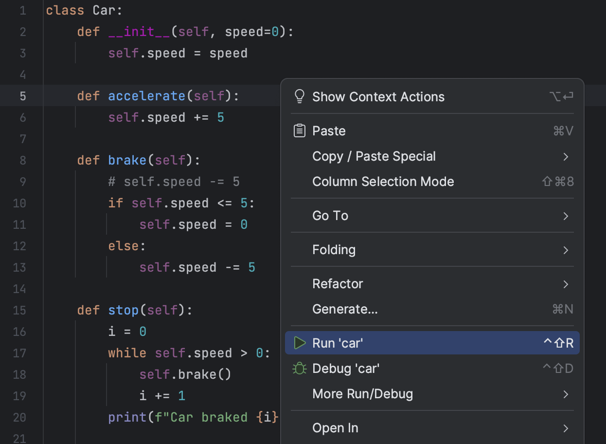Choose Generate... from the context menu
Image resolution: width=606 pixels, height=444 pixels.
tap(345, 309)
